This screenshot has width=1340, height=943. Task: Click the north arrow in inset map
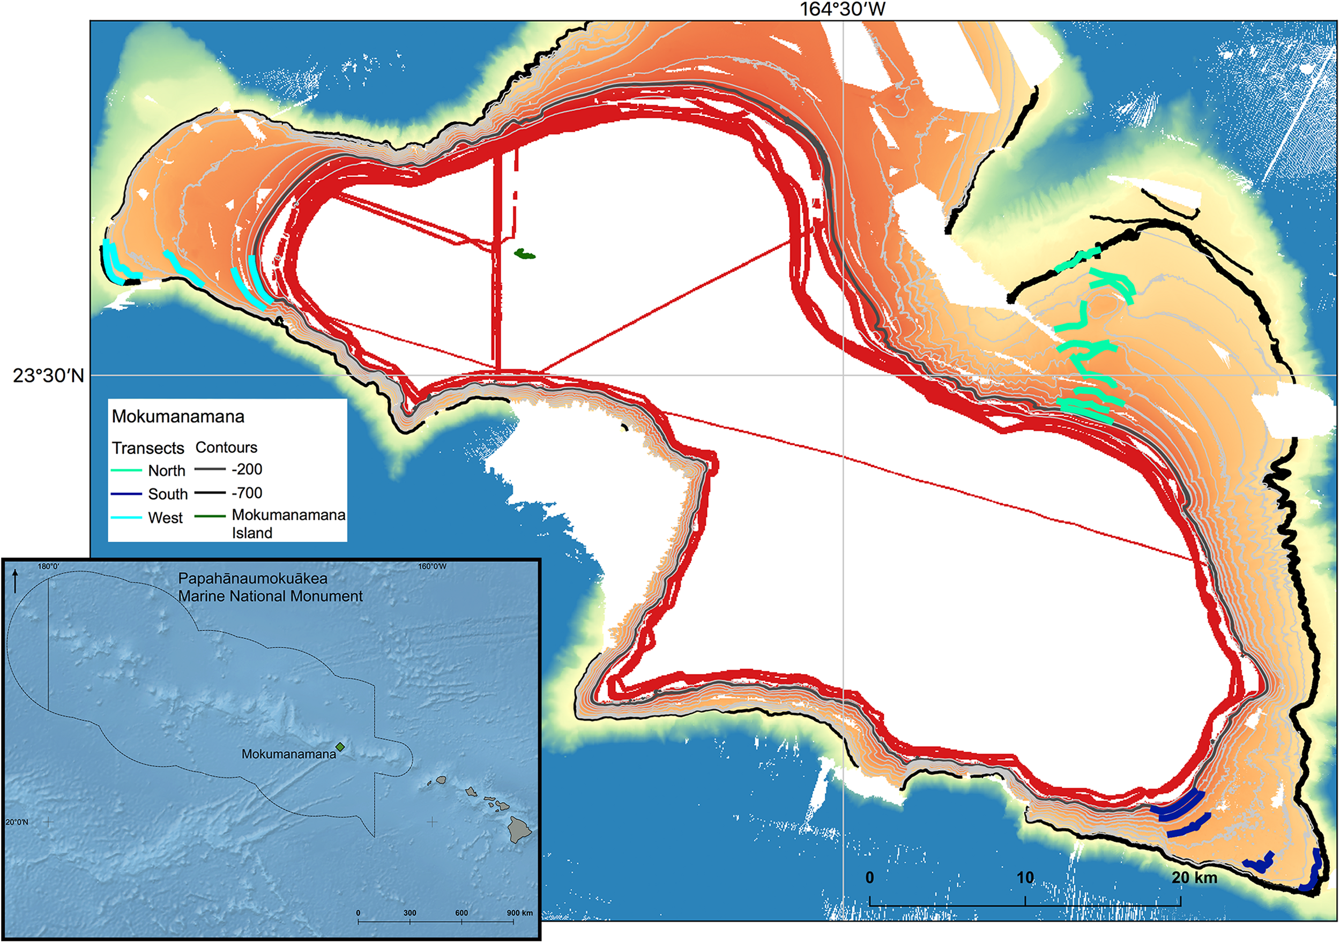(15, 581)
